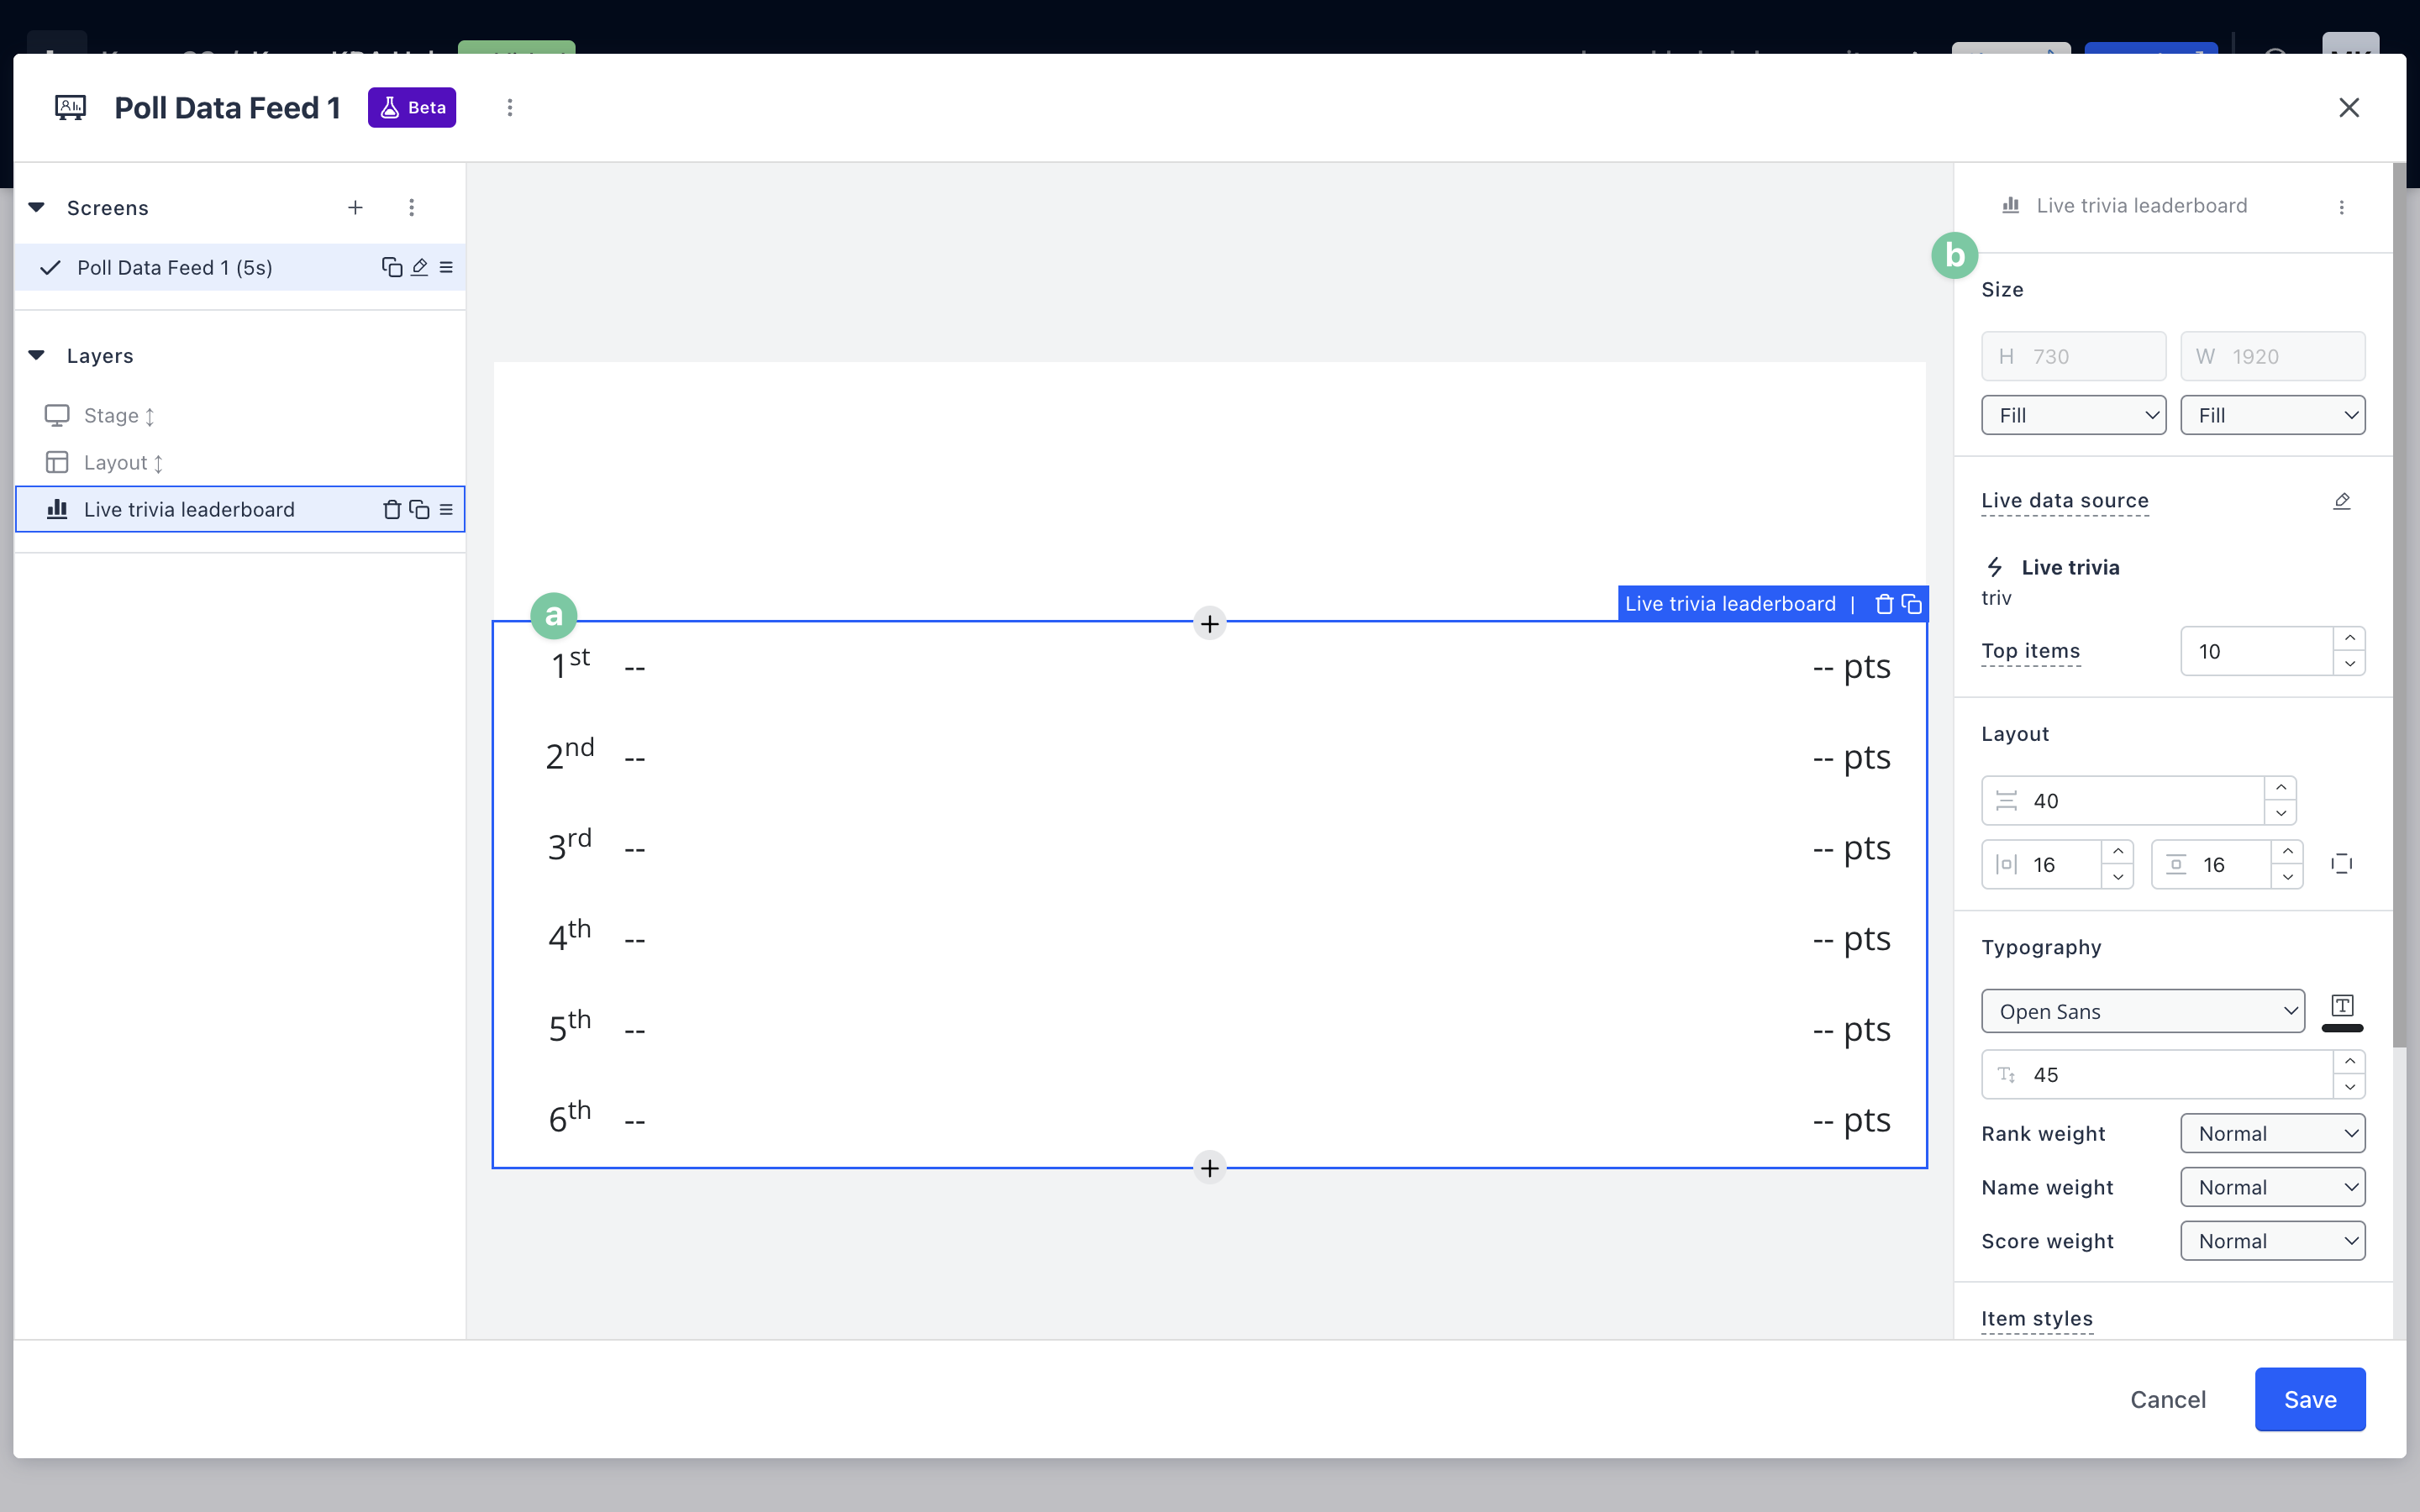2420x1512 pixels.
Task: Add a new screen with plus icon
Action: (x=355, y=207)
